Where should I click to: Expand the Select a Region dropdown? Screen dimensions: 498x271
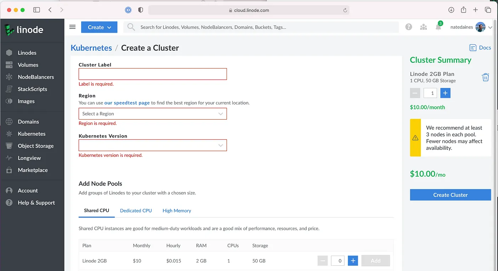coord(153,114)
